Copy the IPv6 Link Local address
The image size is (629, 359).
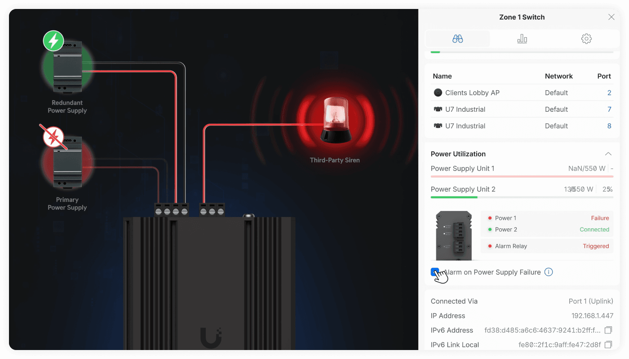click(x=608, y=345)
